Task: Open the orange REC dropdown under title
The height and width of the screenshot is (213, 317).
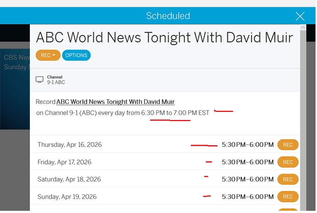Action: click(48, 55)
